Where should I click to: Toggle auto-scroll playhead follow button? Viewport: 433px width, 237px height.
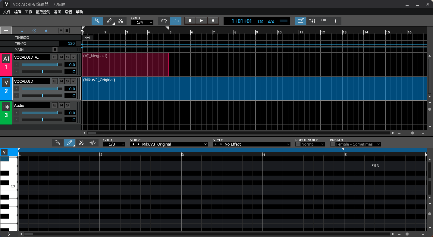[176, 21]
